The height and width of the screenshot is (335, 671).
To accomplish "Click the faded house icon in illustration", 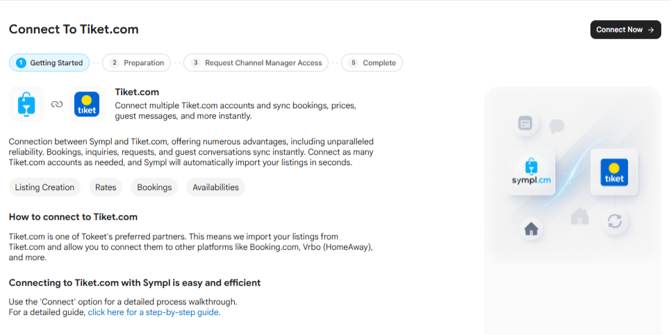I will coord(579,216).
